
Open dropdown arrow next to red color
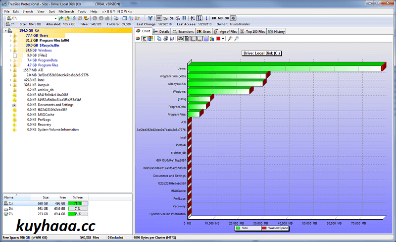pyautogui.click(x=223, y=39)
